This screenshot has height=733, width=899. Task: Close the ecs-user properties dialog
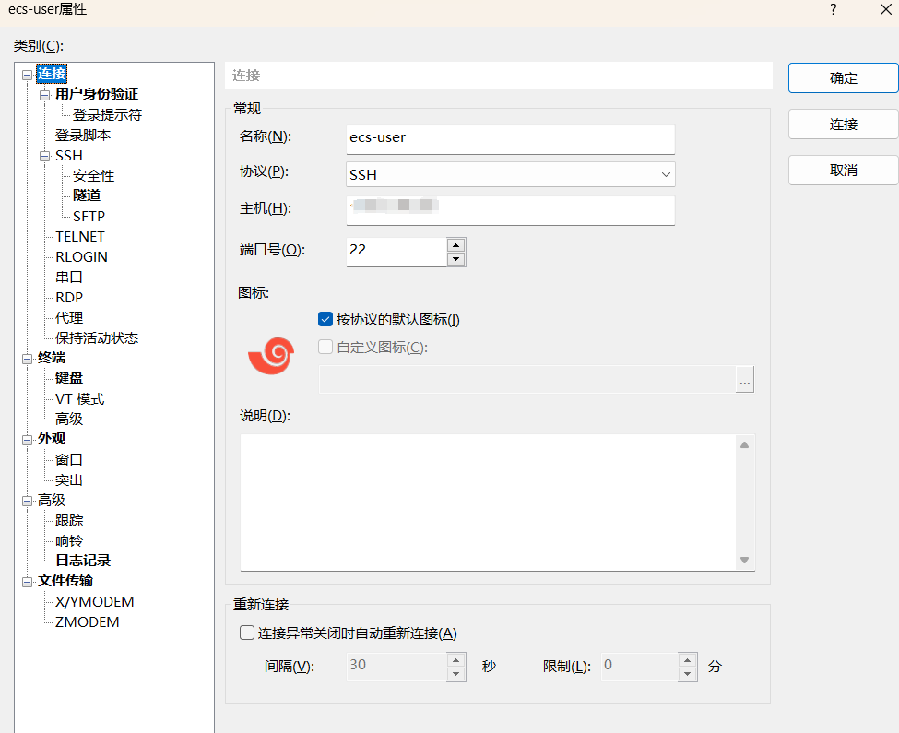click(x=886, y=10)
